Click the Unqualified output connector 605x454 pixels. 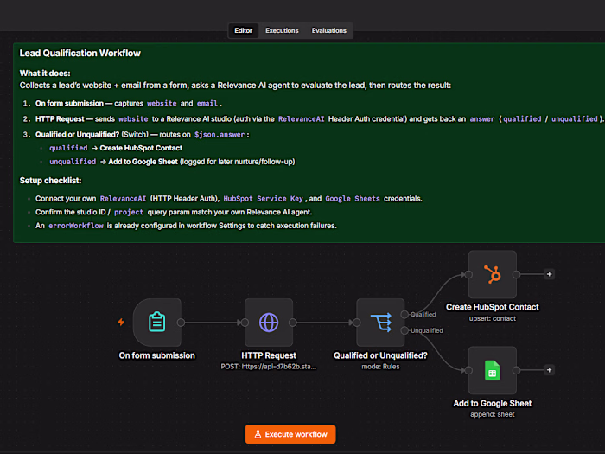(x=404, y=330)
